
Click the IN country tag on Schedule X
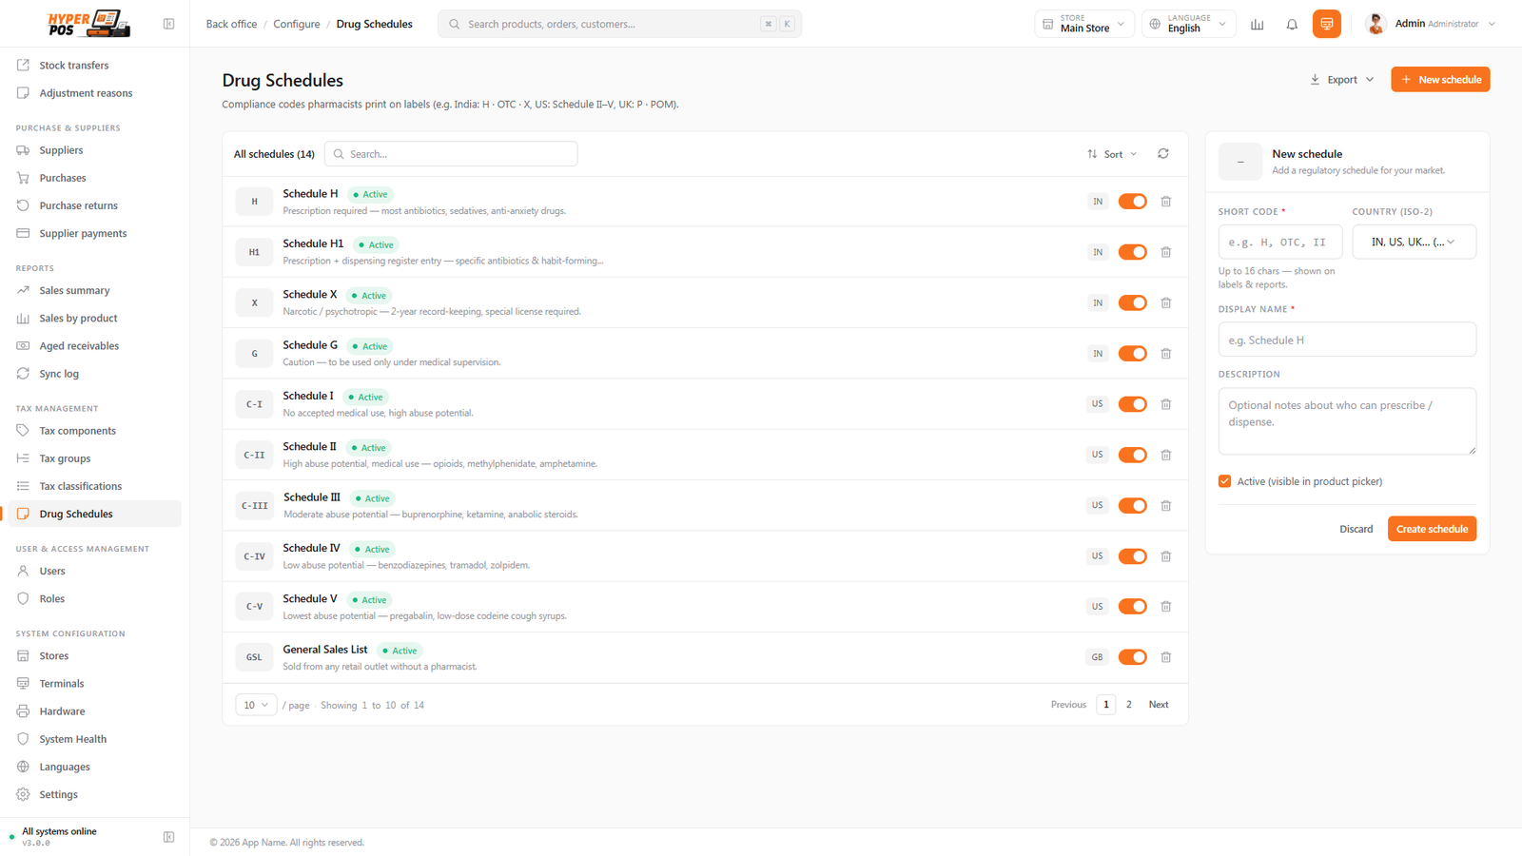(x=1098, y=302)
